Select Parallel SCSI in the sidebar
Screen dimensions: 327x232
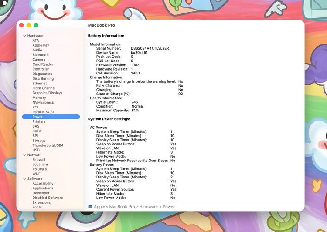(x=43, y=112)
